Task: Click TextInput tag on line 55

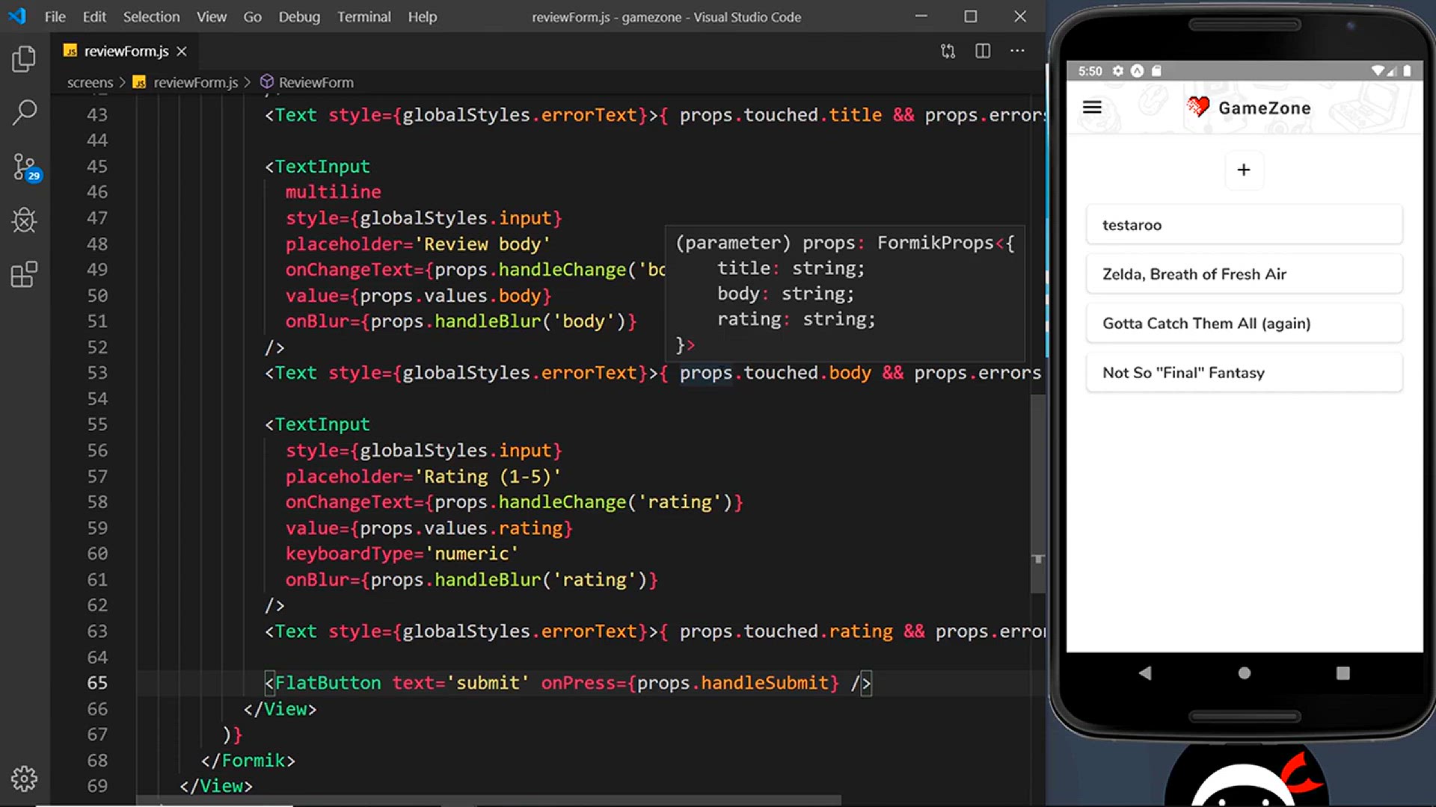Action: tap(322, 424)
